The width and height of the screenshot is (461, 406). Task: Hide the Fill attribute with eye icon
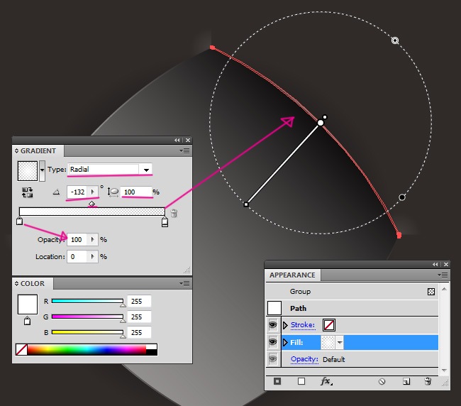[274, 342]
